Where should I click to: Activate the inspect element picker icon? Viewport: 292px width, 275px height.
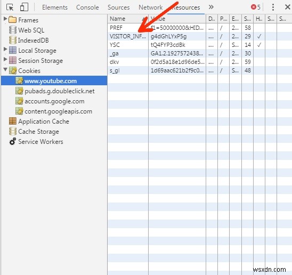(x=10, y=7)
